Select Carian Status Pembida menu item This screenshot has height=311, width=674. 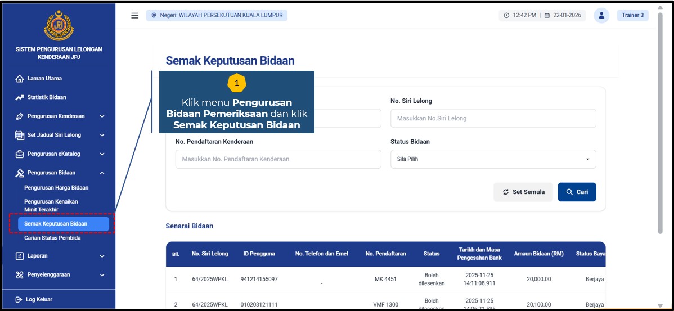[x=52, y=238]
